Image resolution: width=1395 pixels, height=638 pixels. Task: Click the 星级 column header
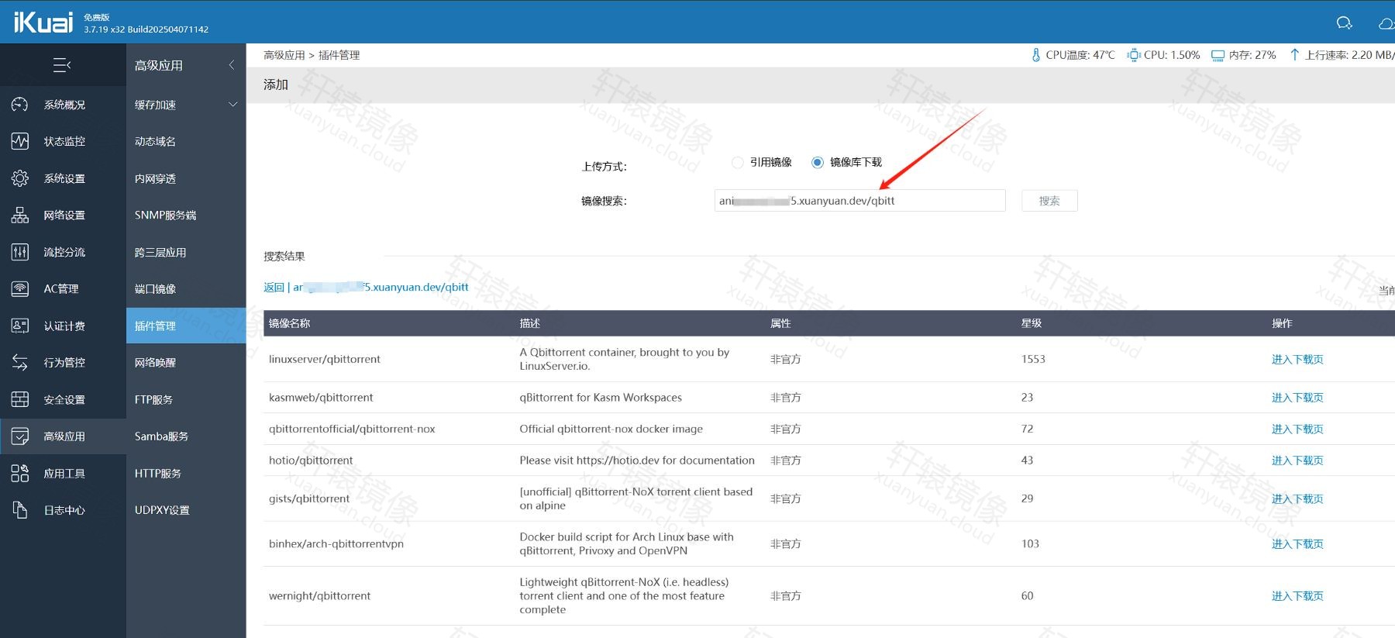point(1032,323)
